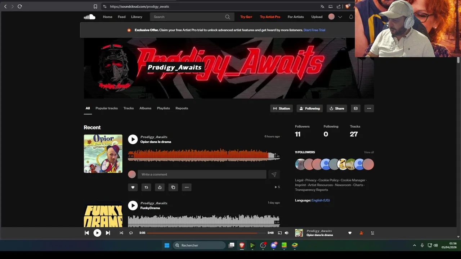The height and width of the screenshot is (259, 461).
Task: Open Library in the top navigation
Action: coord(136,17)
